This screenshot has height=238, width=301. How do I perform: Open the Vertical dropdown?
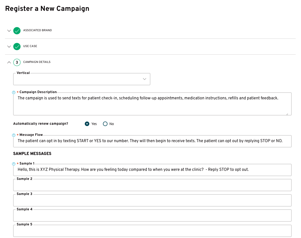pyautogui.click(x=82, y=79)
